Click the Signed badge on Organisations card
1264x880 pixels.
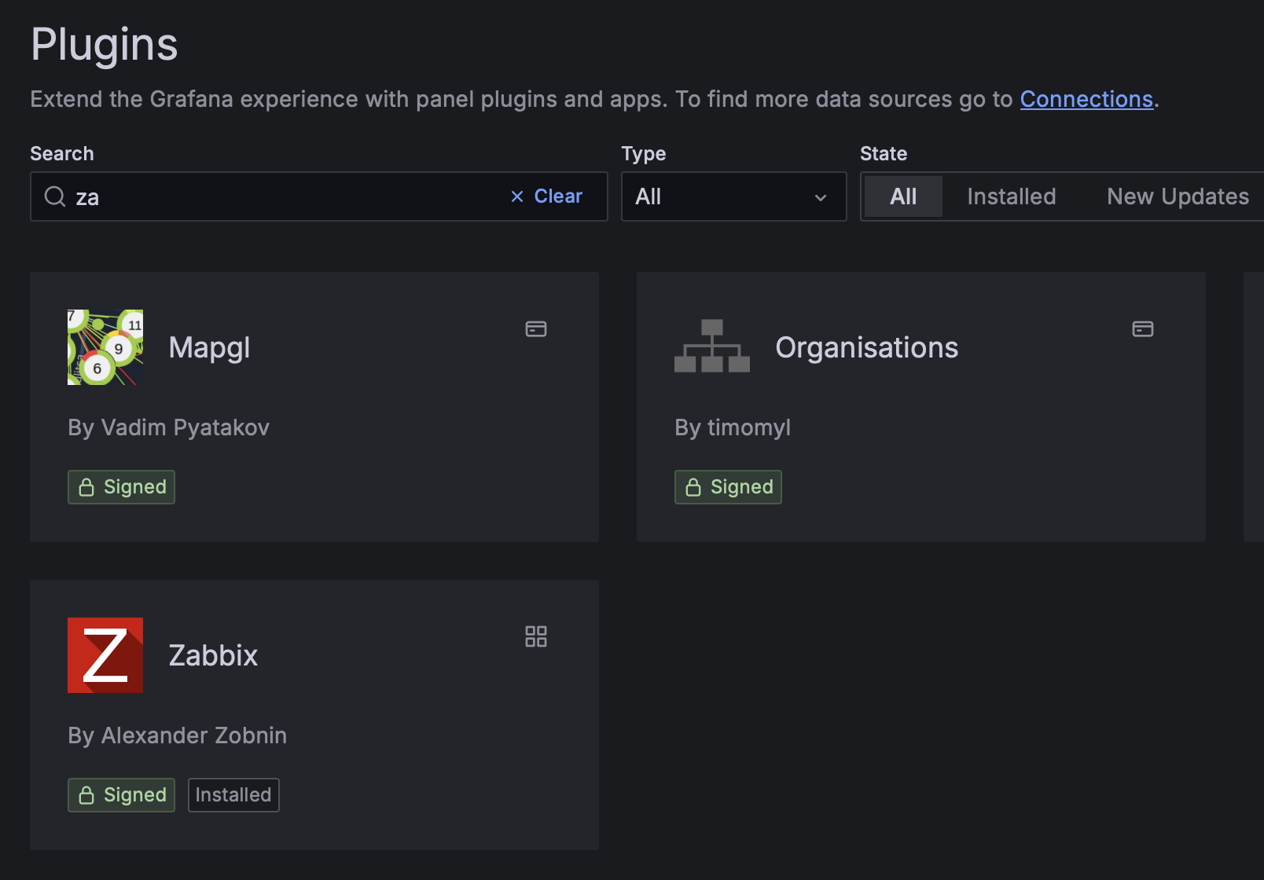click(728, 487)
